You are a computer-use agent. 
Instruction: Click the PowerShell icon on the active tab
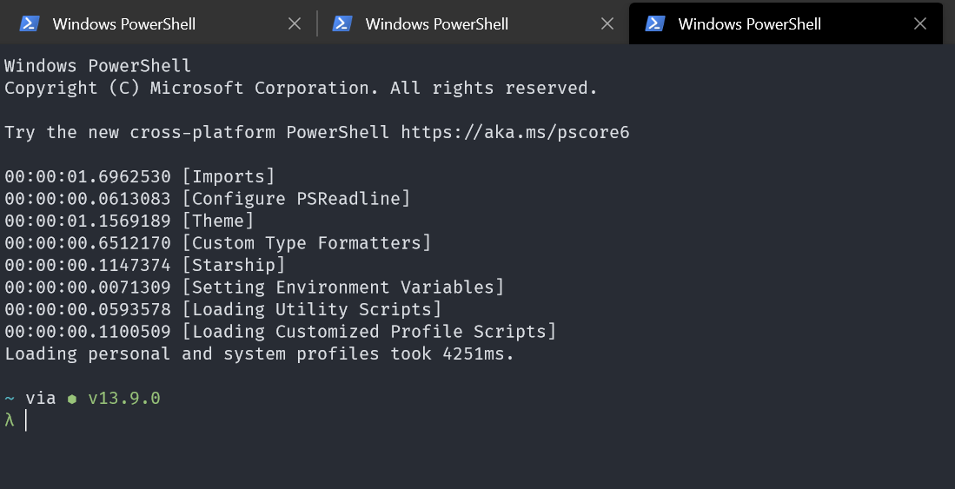point(654,23)
